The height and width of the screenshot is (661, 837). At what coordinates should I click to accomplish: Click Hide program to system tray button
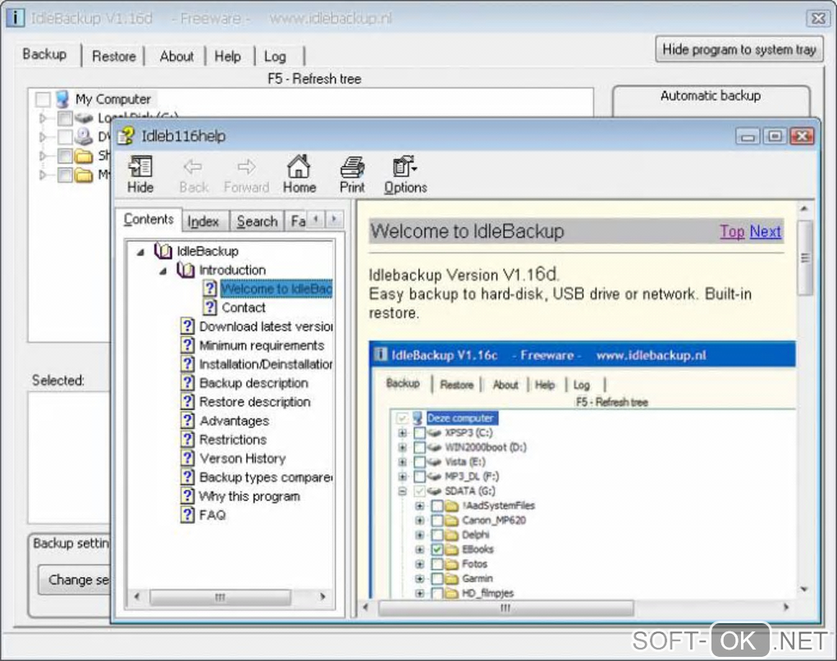739,49
